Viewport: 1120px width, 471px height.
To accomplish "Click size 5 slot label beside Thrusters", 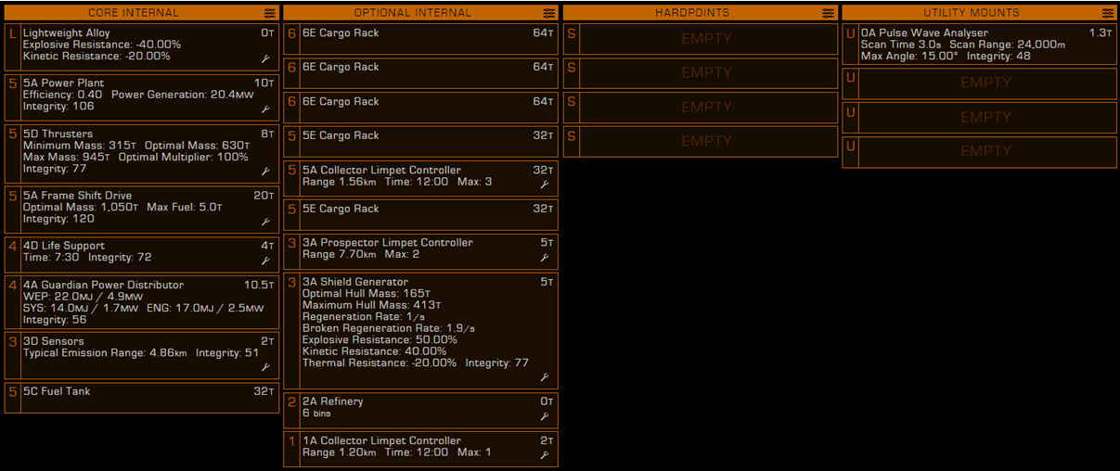I will [12, 134].
